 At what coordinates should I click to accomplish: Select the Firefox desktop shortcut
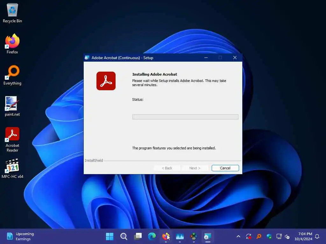pos(12,44)
